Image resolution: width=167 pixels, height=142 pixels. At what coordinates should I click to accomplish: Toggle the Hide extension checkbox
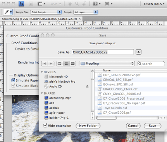coord(45,125)
